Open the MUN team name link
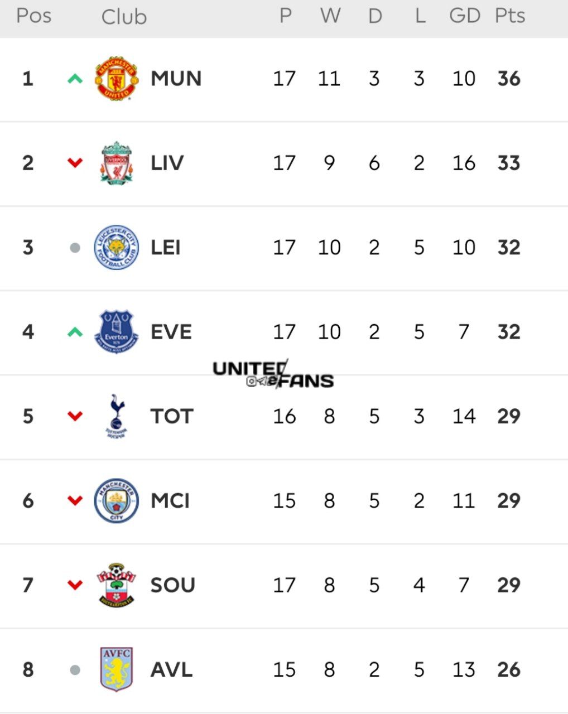Image resolution: width=568 pixels, height=714 pixels. coord(176,79)
